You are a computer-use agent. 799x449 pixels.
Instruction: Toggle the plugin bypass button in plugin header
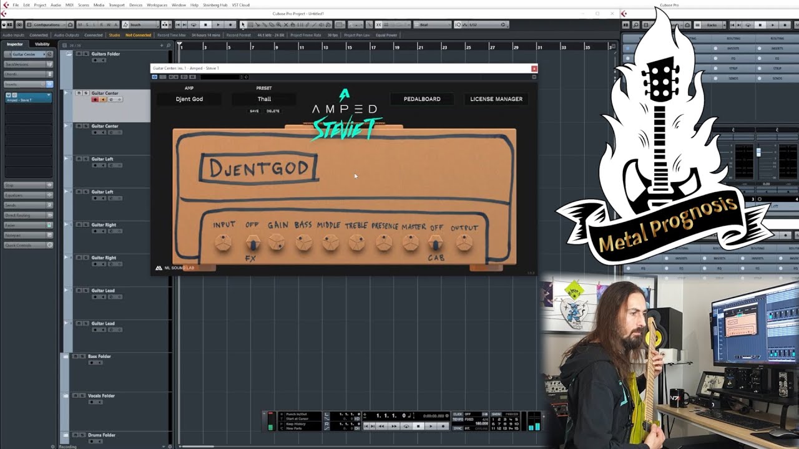[155, 77]
